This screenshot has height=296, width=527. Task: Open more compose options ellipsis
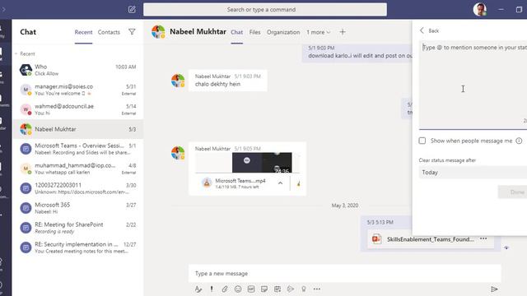point(316,289)
